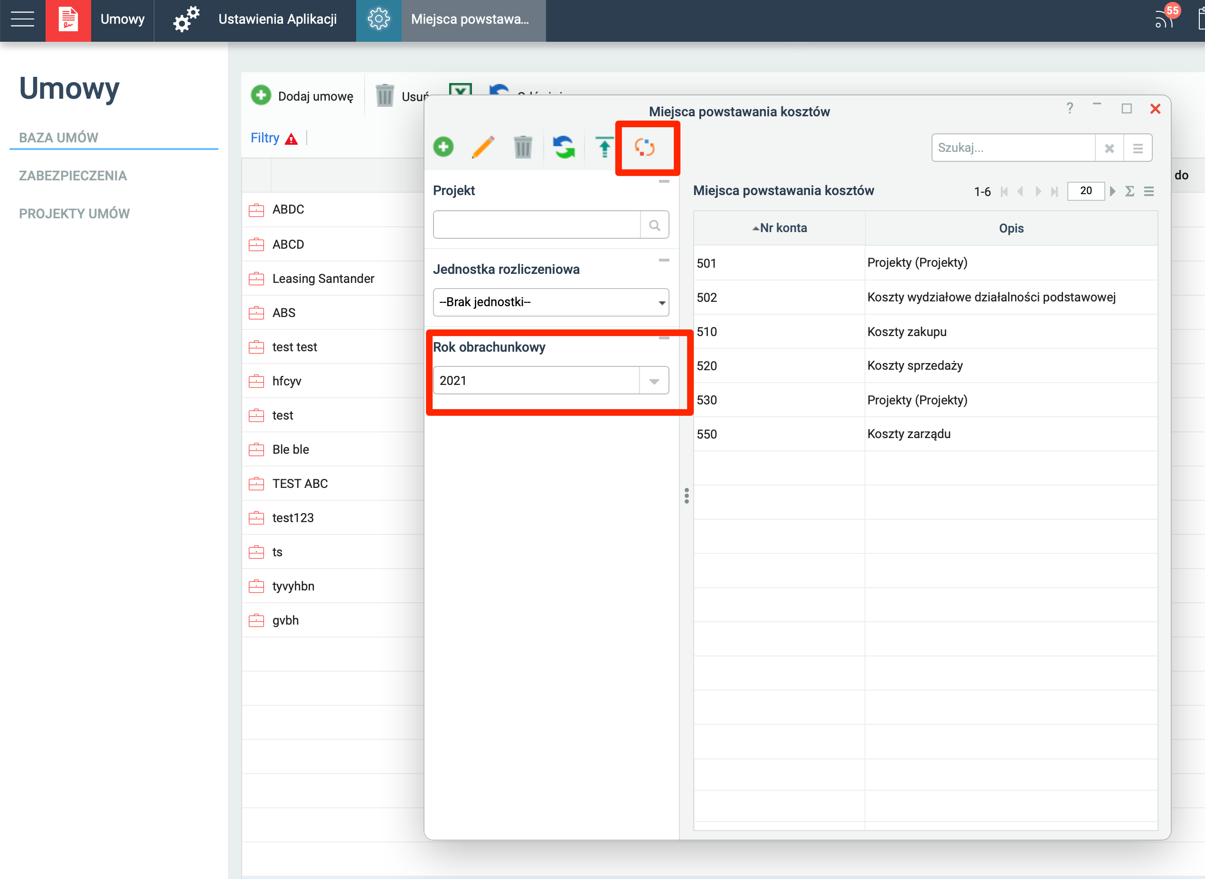Click the Projekt search magnifier icon
Screen dimensions: 1205x879
tap(655, 225)
